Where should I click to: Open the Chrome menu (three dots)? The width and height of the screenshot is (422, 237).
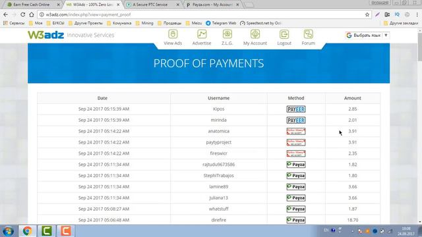pos(417,14)
